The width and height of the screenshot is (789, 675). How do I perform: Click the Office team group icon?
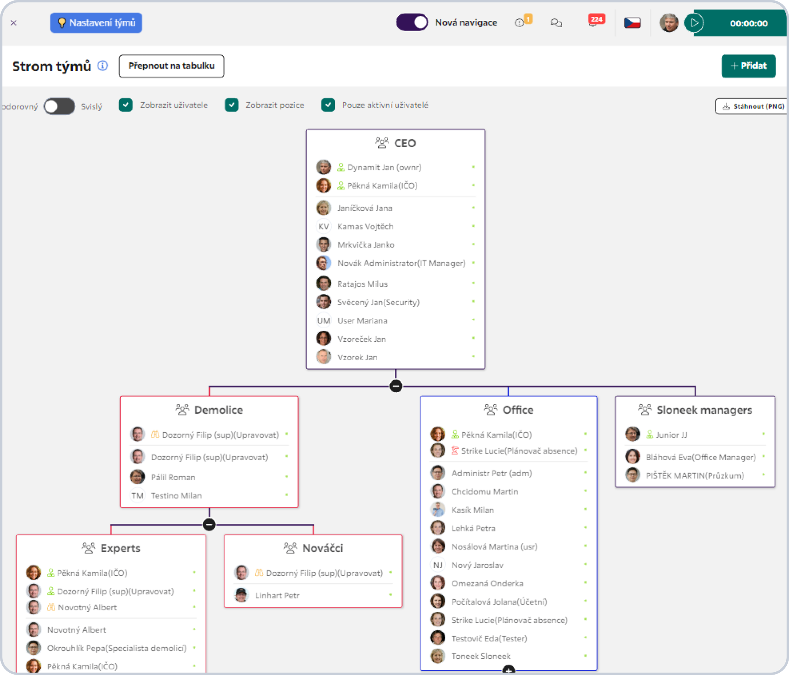491,409
